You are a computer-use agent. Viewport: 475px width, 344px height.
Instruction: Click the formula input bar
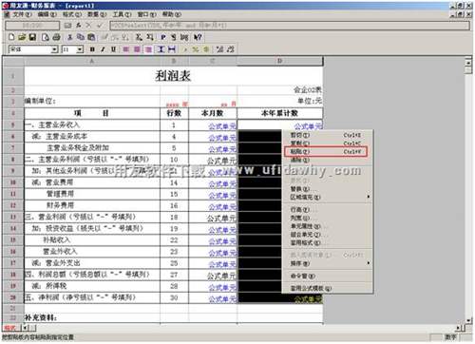(x=290, y=26)
